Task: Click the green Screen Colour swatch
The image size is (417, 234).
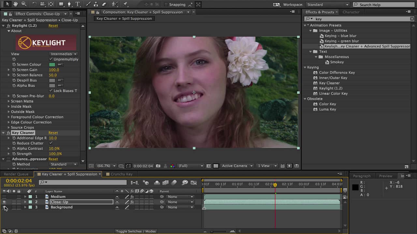Action: pyautogui.click(x=52, y=64)
